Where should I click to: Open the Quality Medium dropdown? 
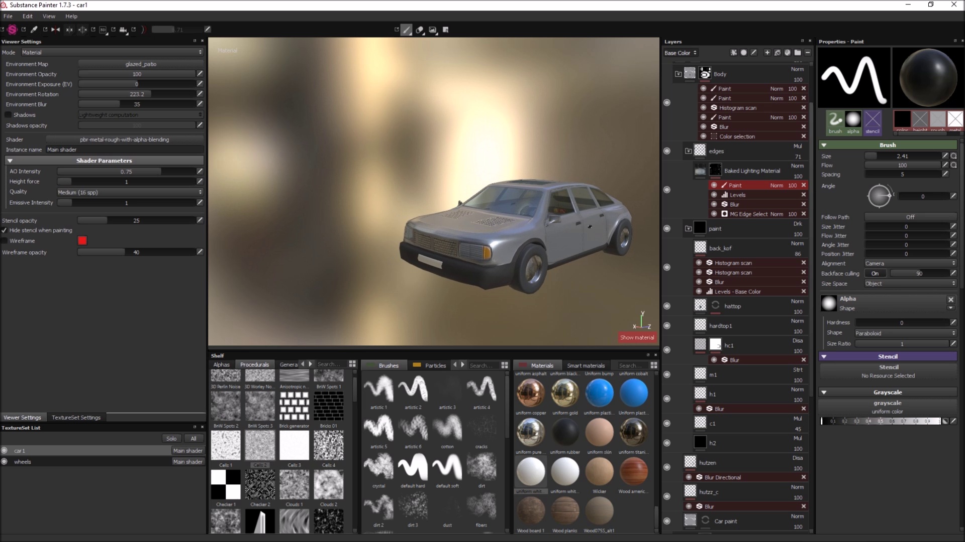(x=130, y=192)
